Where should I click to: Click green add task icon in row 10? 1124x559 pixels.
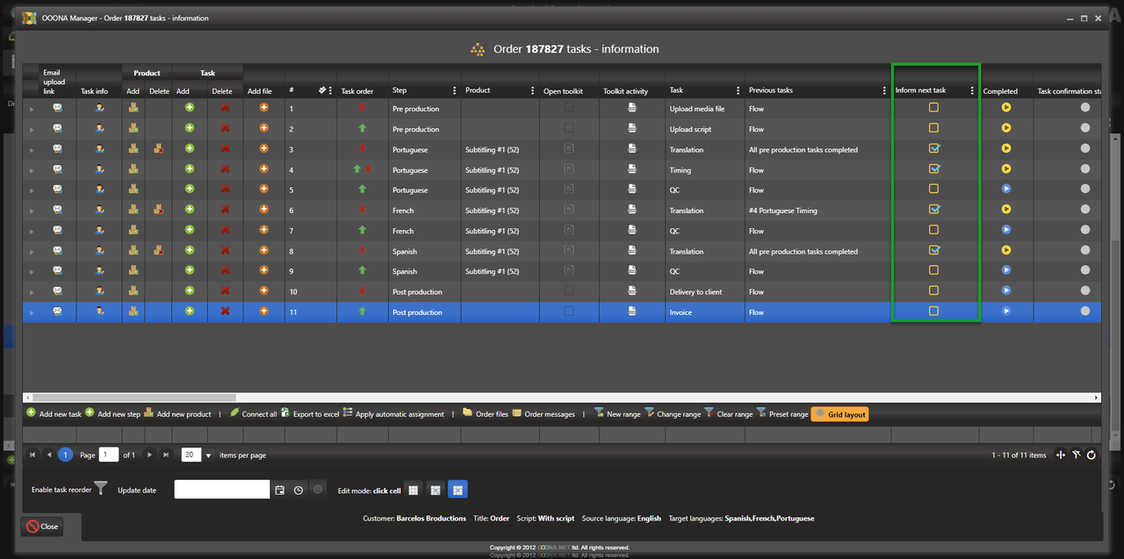[189, 291]
